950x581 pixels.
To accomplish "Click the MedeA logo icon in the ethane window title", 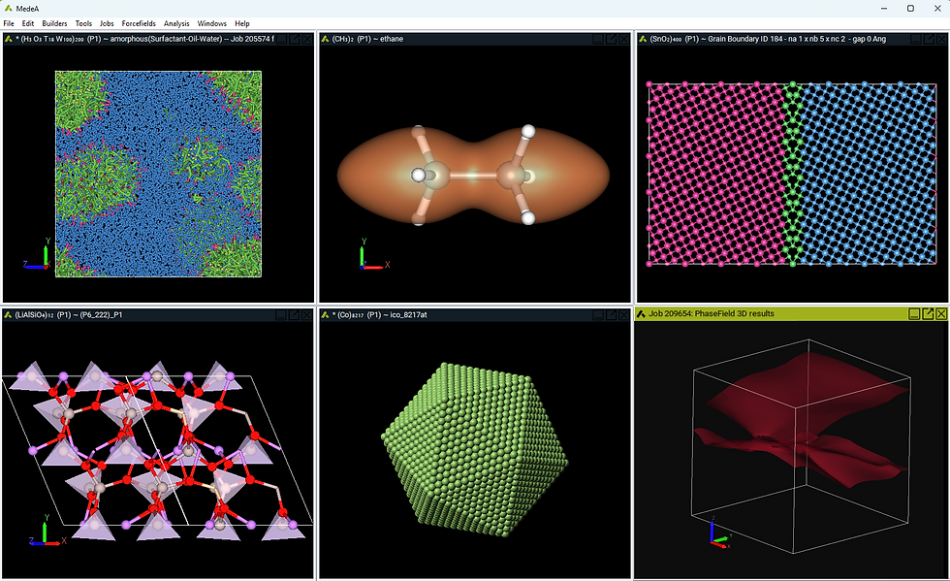I will [x=326, y=39].
